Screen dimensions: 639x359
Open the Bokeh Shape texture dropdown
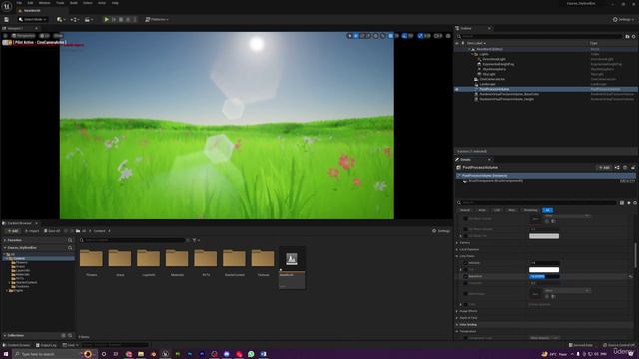click(x=567, y=290)
